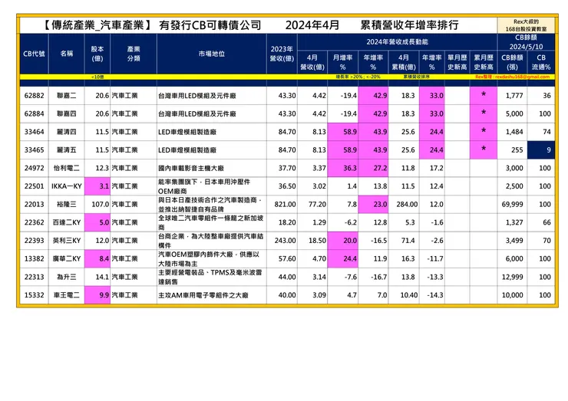Select the 2023年營收(億) column header
Image resolution: width=568 pixels, height=401 pixels.
click(282, 54)
